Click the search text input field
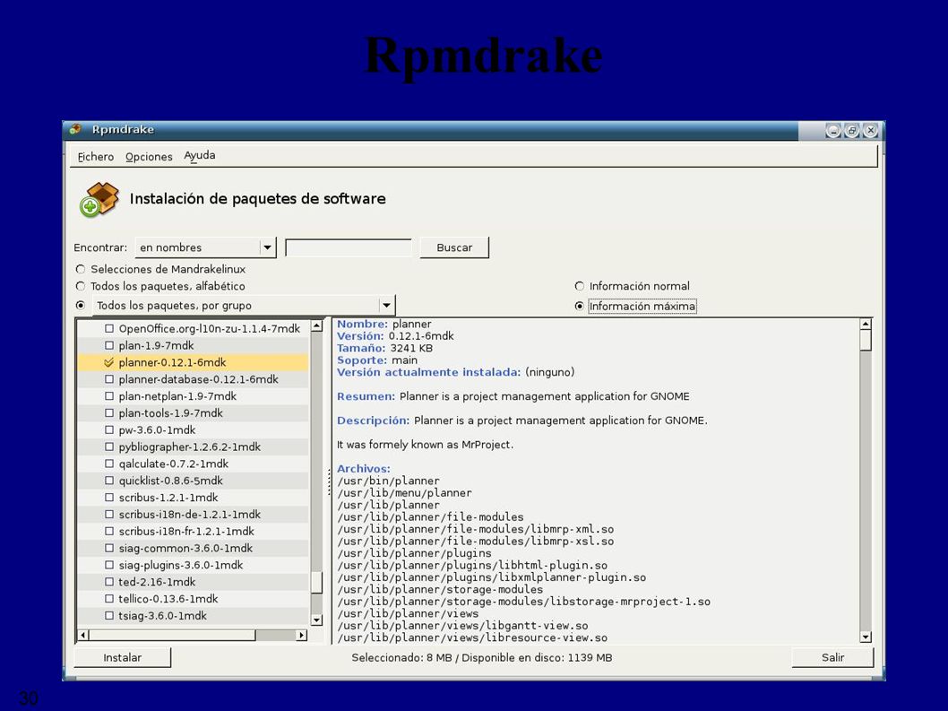This screenshot has width=948, height=711. [349, 247]
